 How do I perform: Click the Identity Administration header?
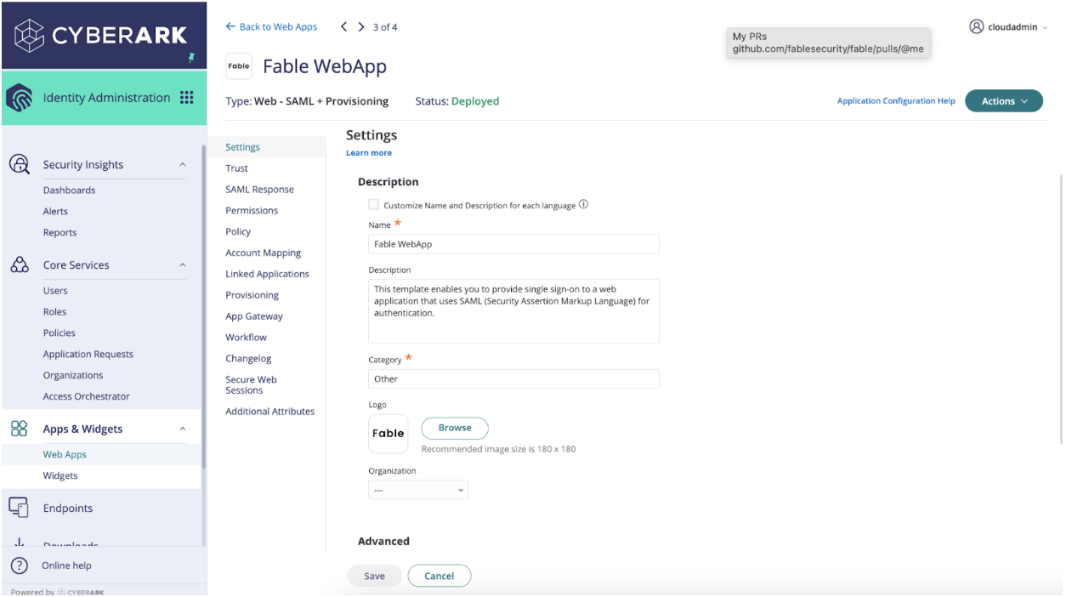[104, 98]
